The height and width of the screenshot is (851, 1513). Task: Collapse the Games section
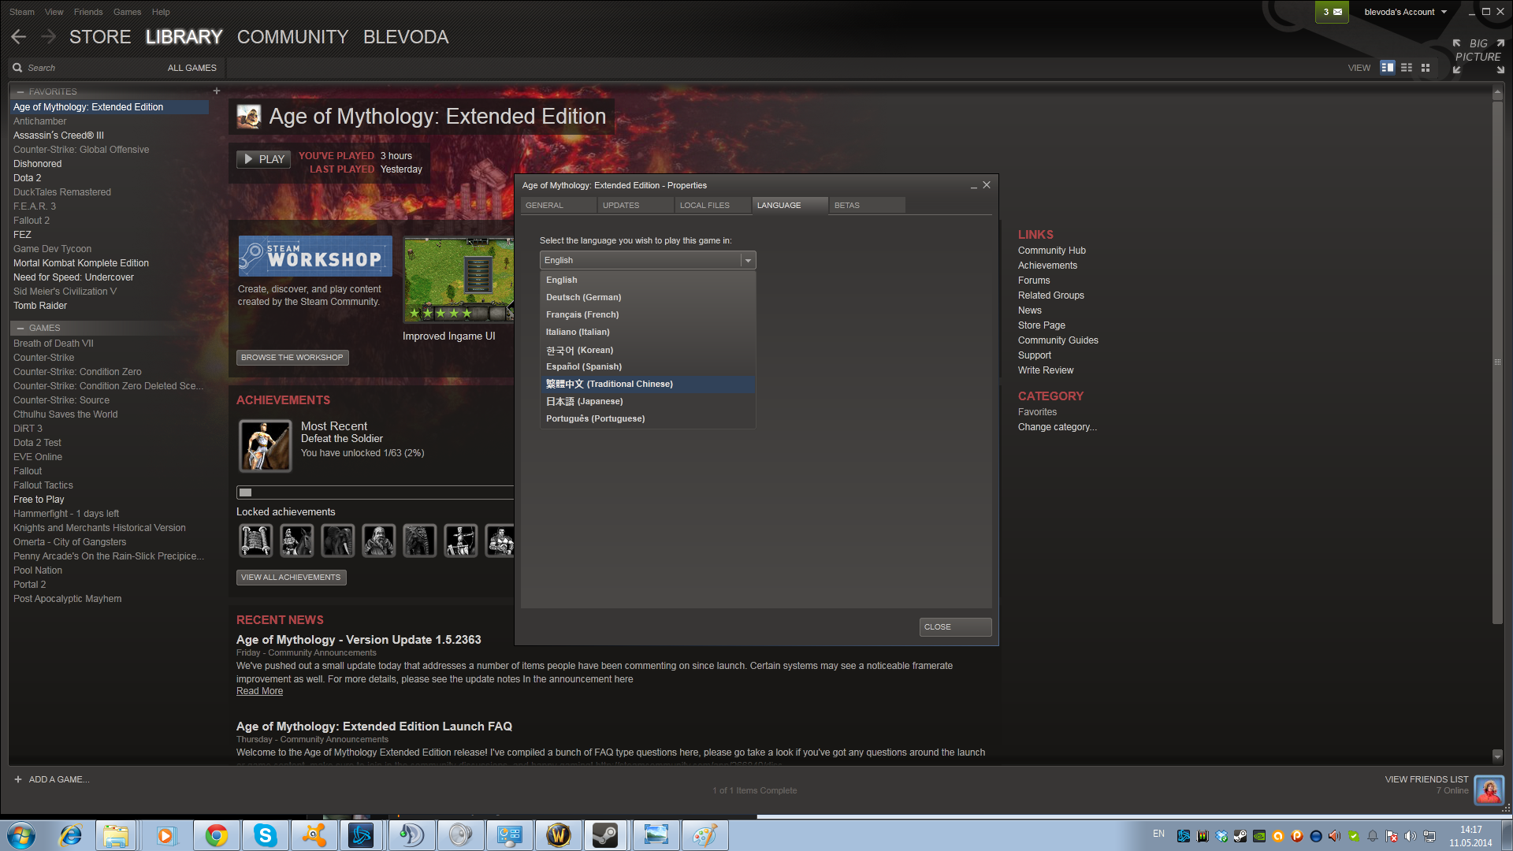20,329
